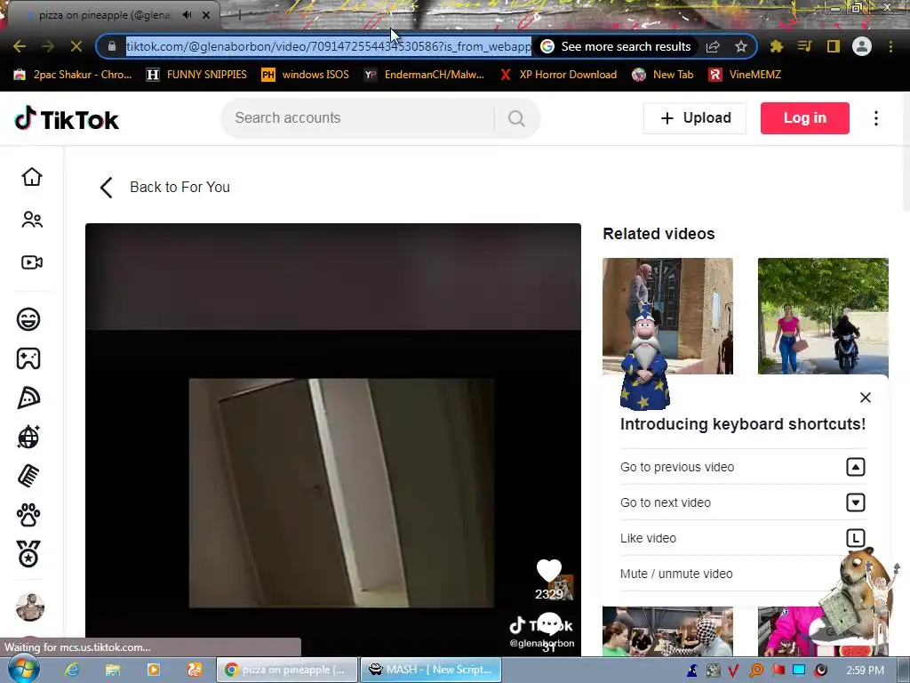Go back in browser history

tap(20, 46)
